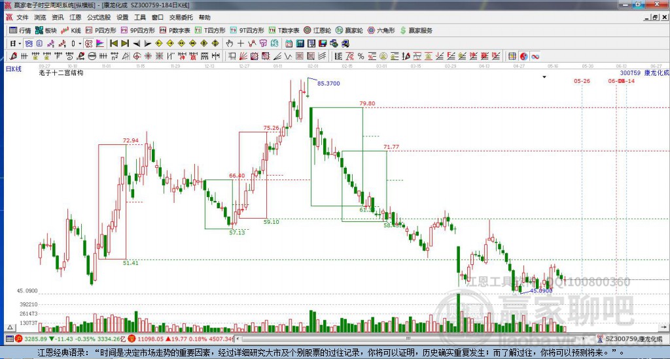Viewport: 670px width, 359px height.
Task: Open the 公式选股 menu
Action: click(99, 18)
